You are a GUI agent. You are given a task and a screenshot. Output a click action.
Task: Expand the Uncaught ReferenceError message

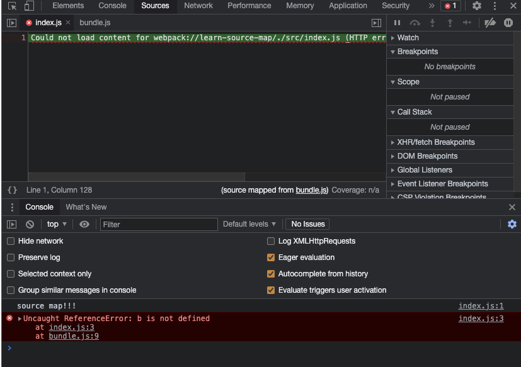coord(20,319)
